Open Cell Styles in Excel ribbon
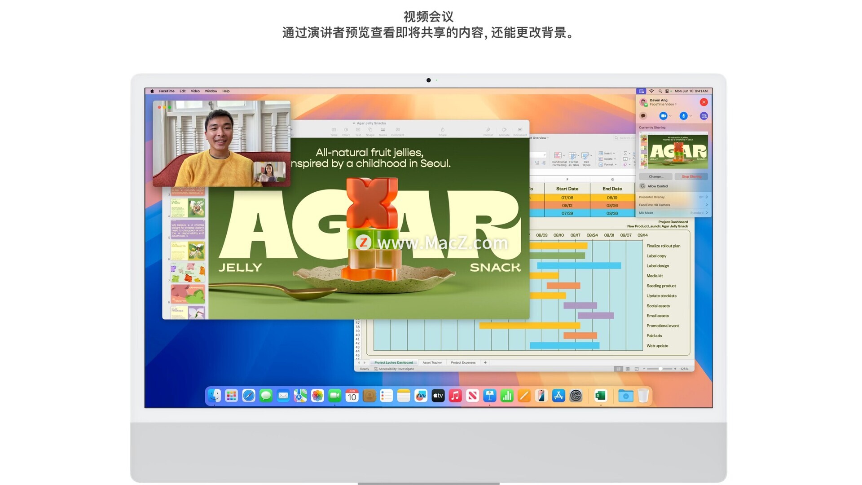862x485 pixels. pos(586,159)
